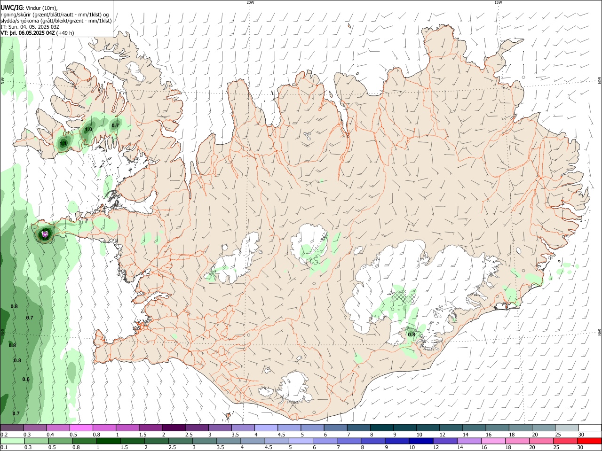This screenshot has height=451, width=602.
Task: Select the line starting "rigning/skúrir"
Action: [55, 15]
